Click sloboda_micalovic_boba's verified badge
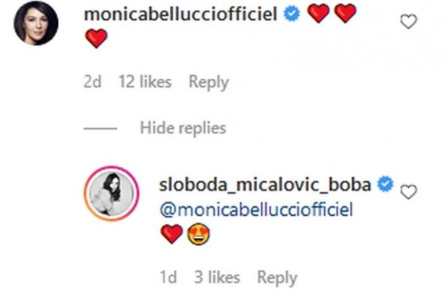Viewport: 446px width, 297px height. [385, 185]
